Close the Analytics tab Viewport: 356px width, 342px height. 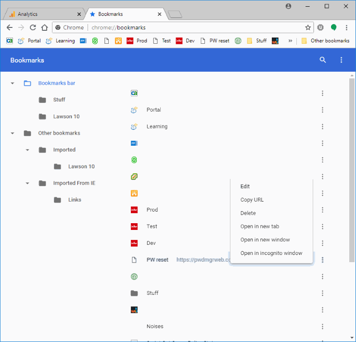[79, 14]
